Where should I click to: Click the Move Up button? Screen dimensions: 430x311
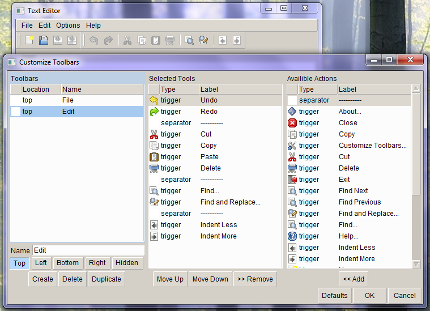coord(170,279)
